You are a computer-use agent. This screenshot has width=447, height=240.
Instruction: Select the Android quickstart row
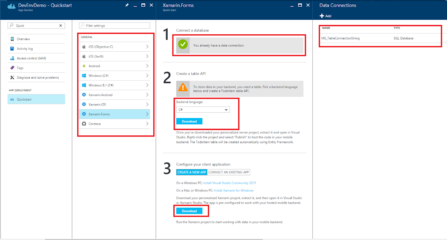pyautogui.click(x=115, y=66)
